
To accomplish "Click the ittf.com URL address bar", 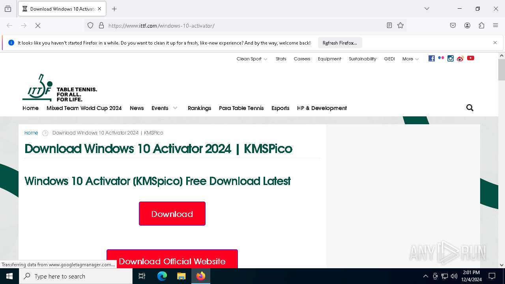I will [245, 26].
